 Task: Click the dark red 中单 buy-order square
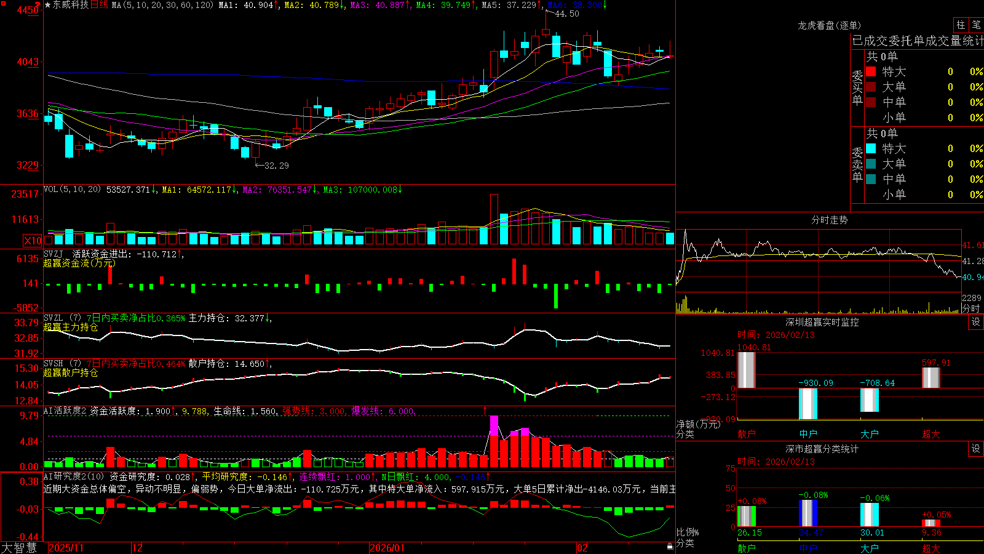(871, 102)
